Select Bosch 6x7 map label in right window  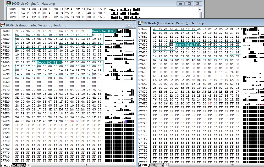pyautogui.click(x=186, y=45)
